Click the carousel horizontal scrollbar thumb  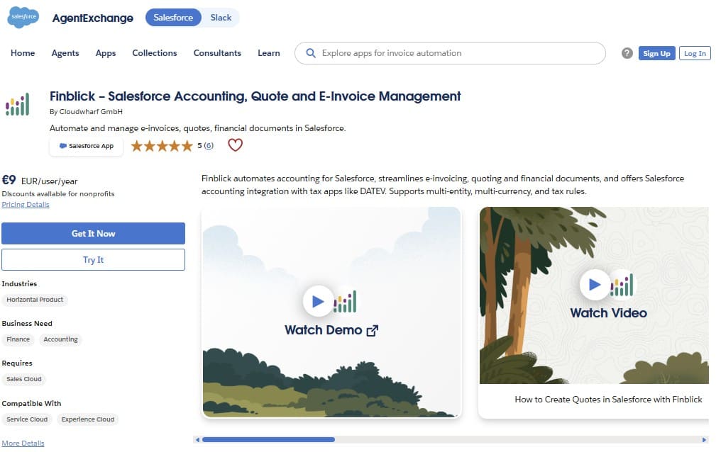(x=268, y=440)
